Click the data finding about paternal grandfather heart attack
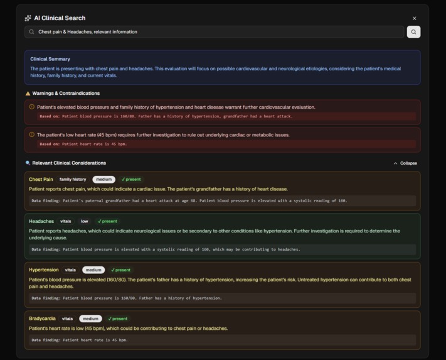The height and width of the screenshot is (360, 446). coord(223,201)
